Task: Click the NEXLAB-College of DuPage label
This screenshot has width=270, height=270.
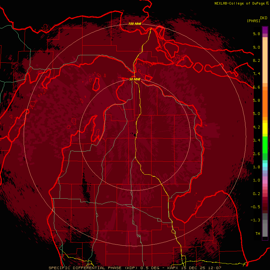Action: coord(239,3)
